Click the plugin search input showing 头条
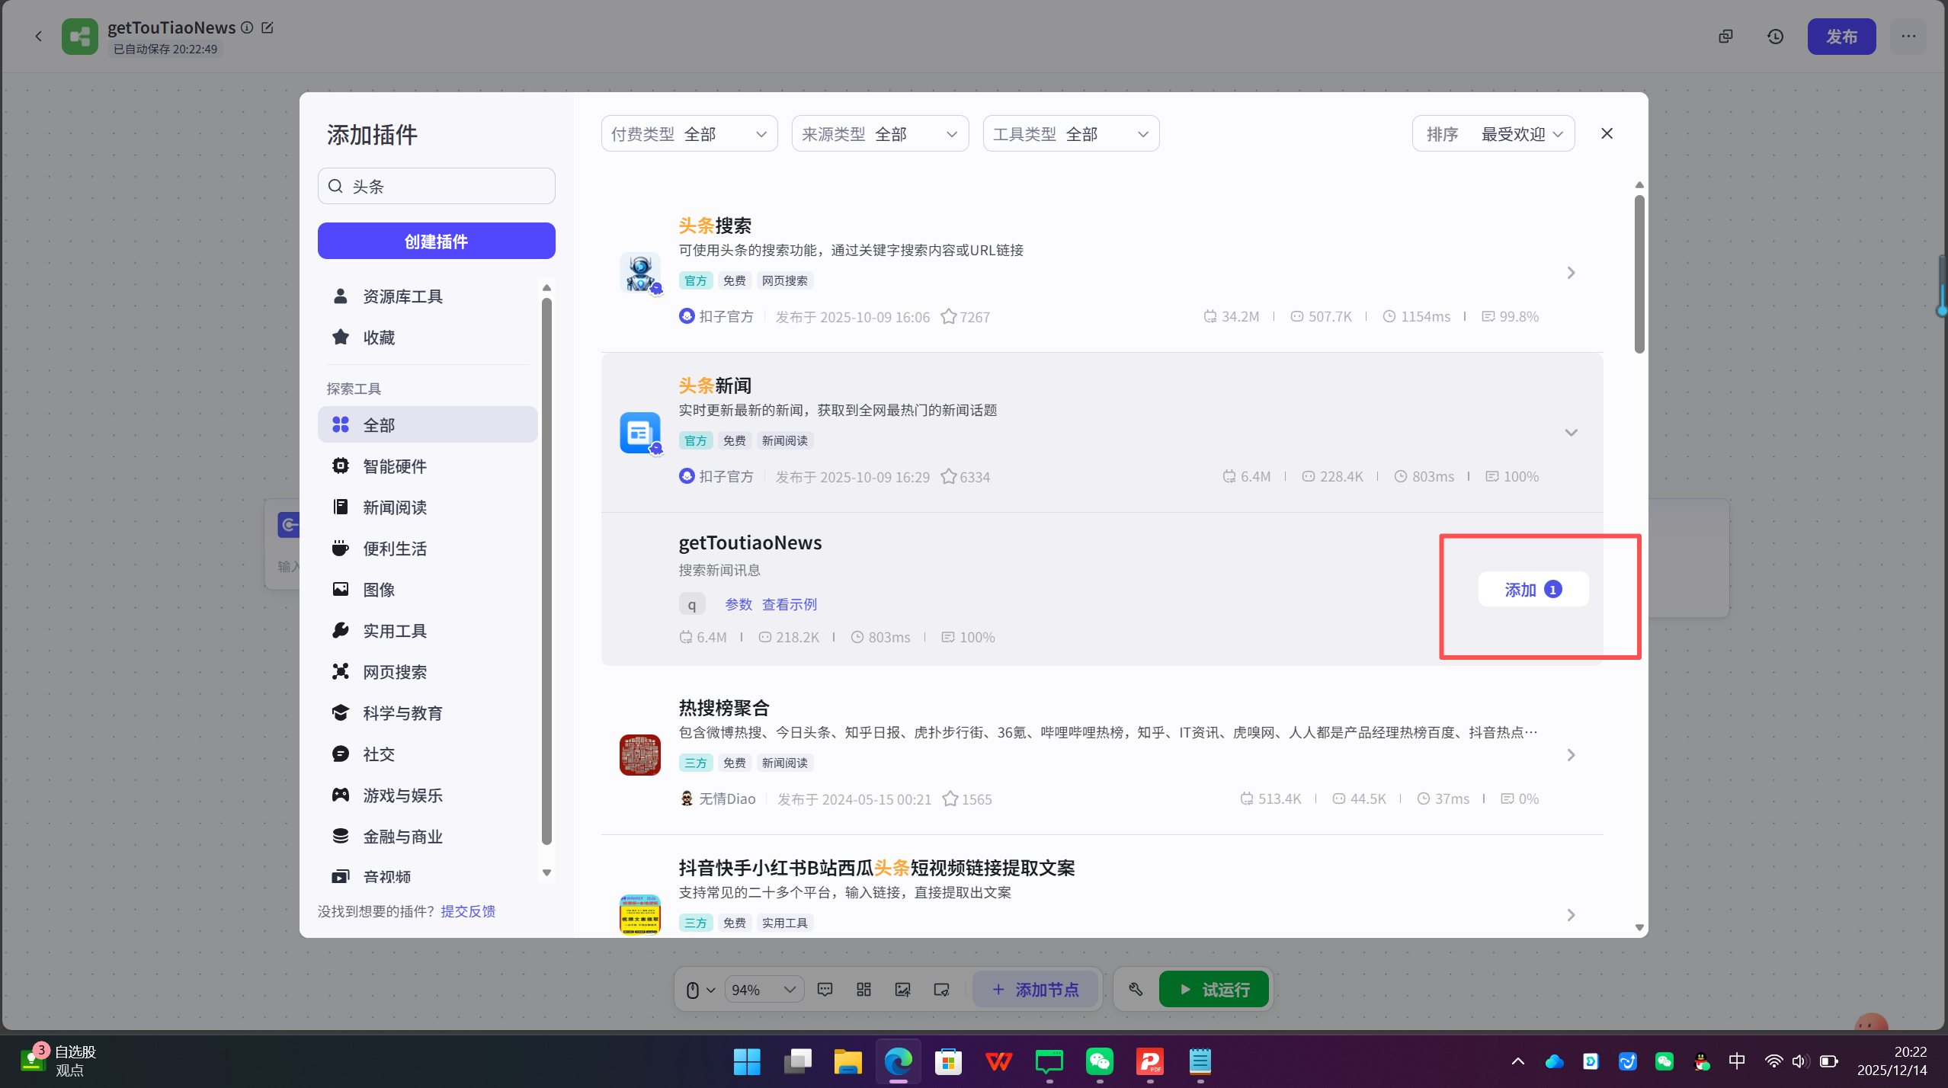This screenshot has height=1088, width=1948. pos(436,185)
